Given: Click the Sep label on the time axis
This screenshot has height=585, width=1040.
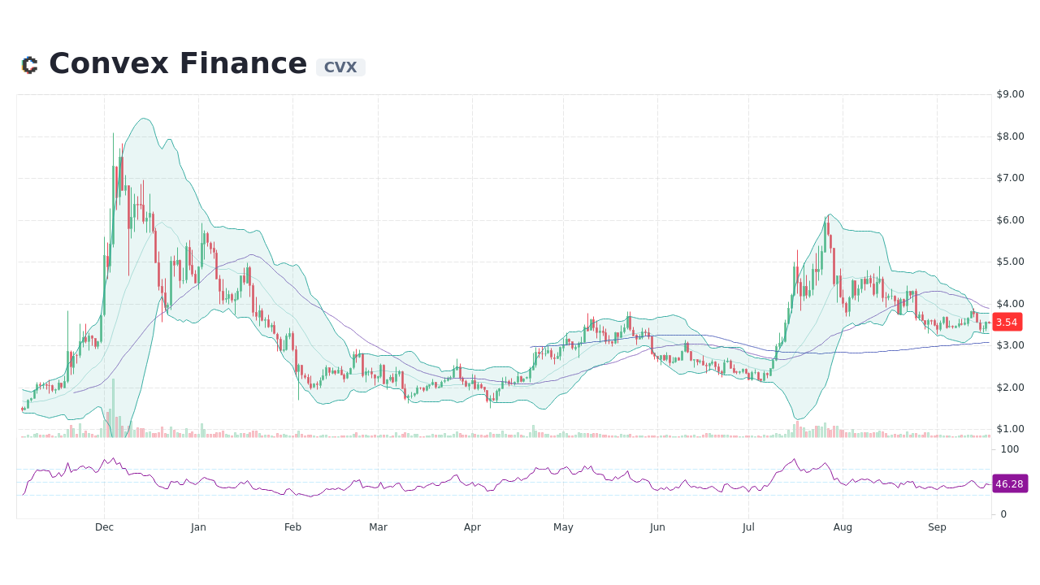Looking at the screenshot, I should [937, 527].
